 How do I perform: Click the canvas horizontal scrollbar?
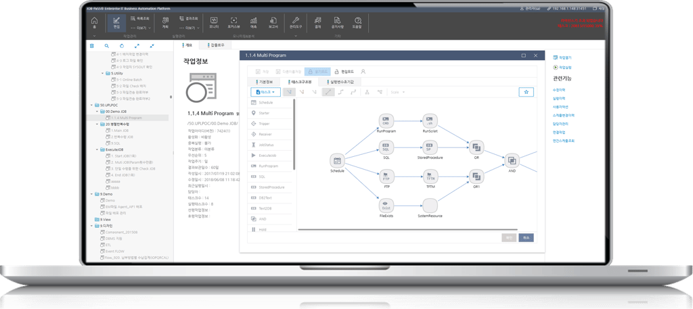pos(407,229)
